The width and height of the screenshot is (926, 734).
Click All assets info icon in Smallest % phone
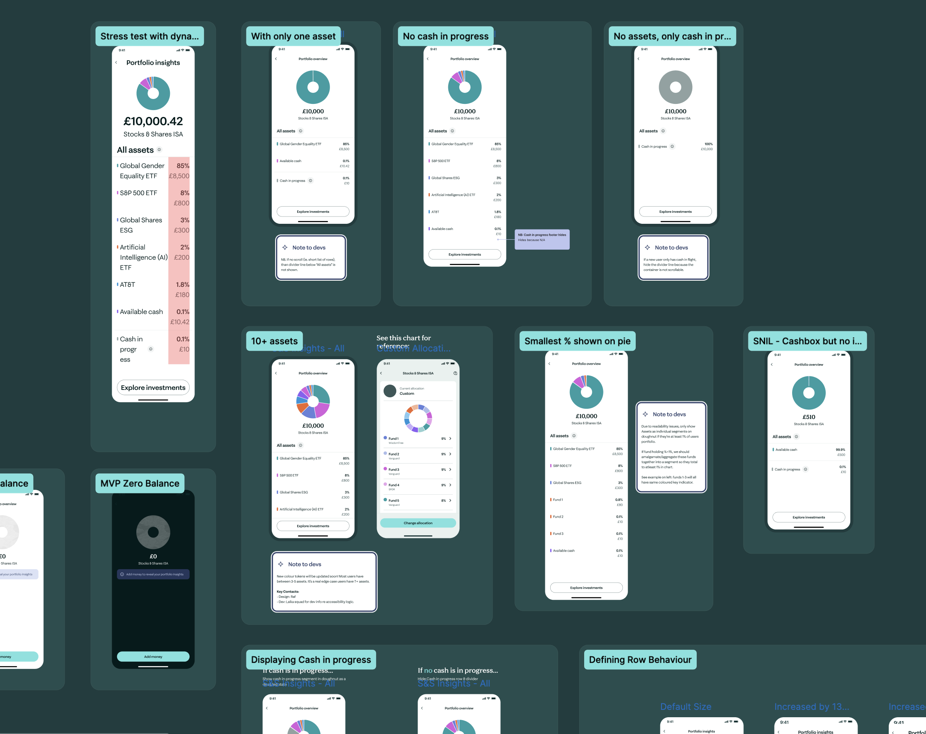coord(574,436)
